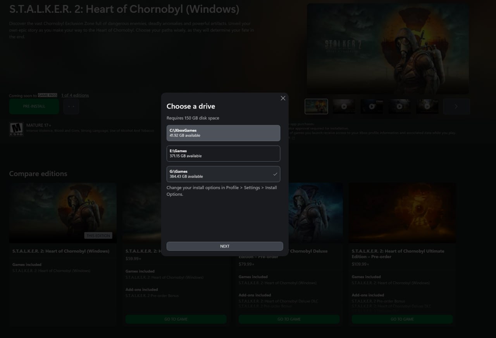Play the third media thumbnail video

pyautogui.click(x=372, y=106)
